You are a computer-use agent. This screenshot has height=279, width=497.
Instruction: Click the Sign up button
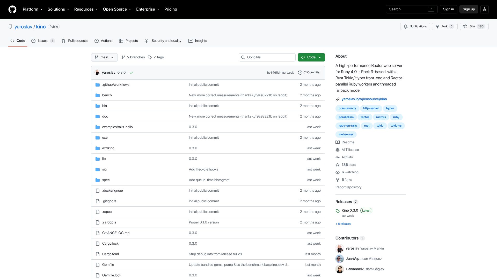[x=469, y=9]
